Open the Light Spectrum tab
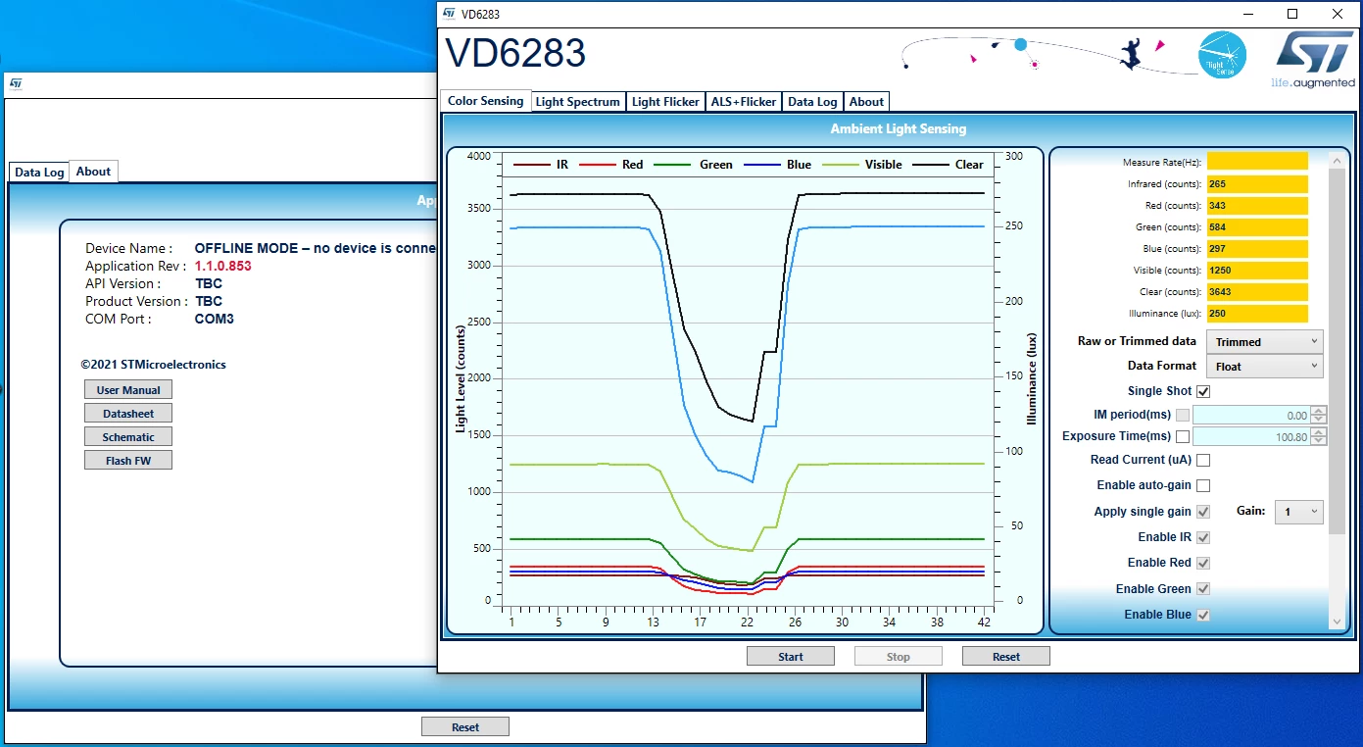Viewport: 1363px width, 747px height. [x=578, y=101]
